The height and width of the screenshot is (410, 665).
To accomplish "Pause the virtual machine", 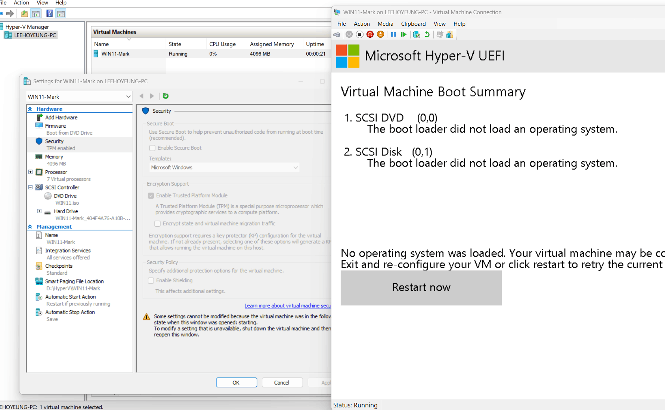I will (x=393, y=34).
